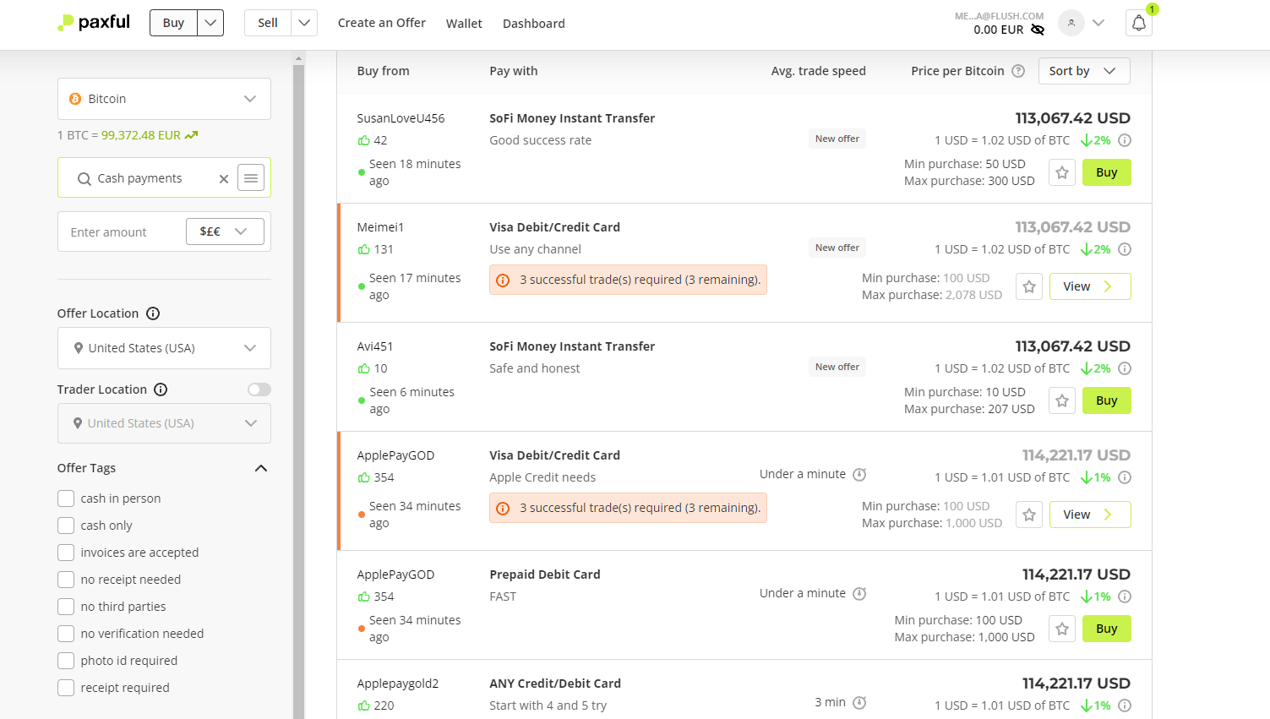Open Applepaygold2's profile link
Viewport: 1270px width, 719px height.
click(398, 684)
